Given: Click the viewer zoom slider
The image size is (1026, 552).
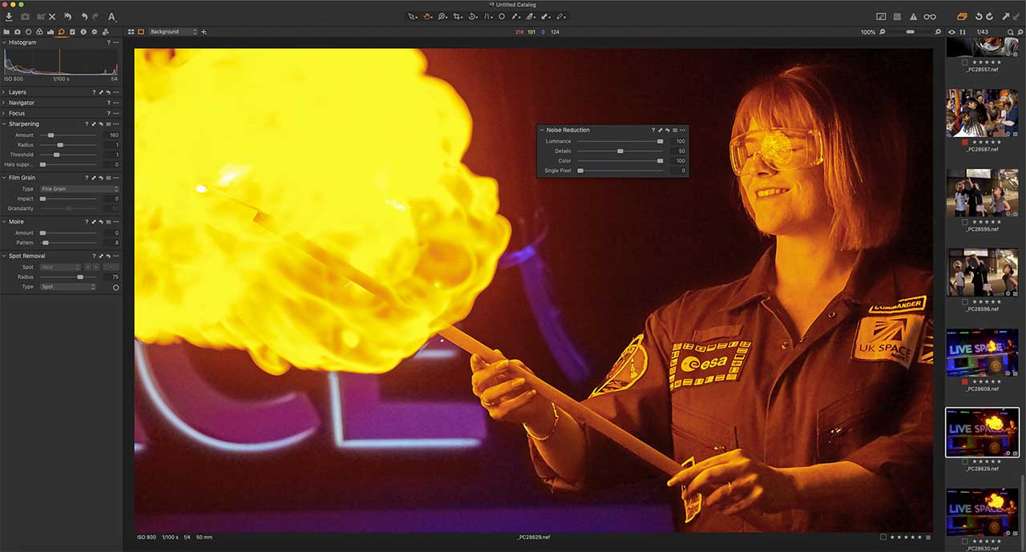Looking at the screenshot, I should pyautogui.click(x=910, y=32).
